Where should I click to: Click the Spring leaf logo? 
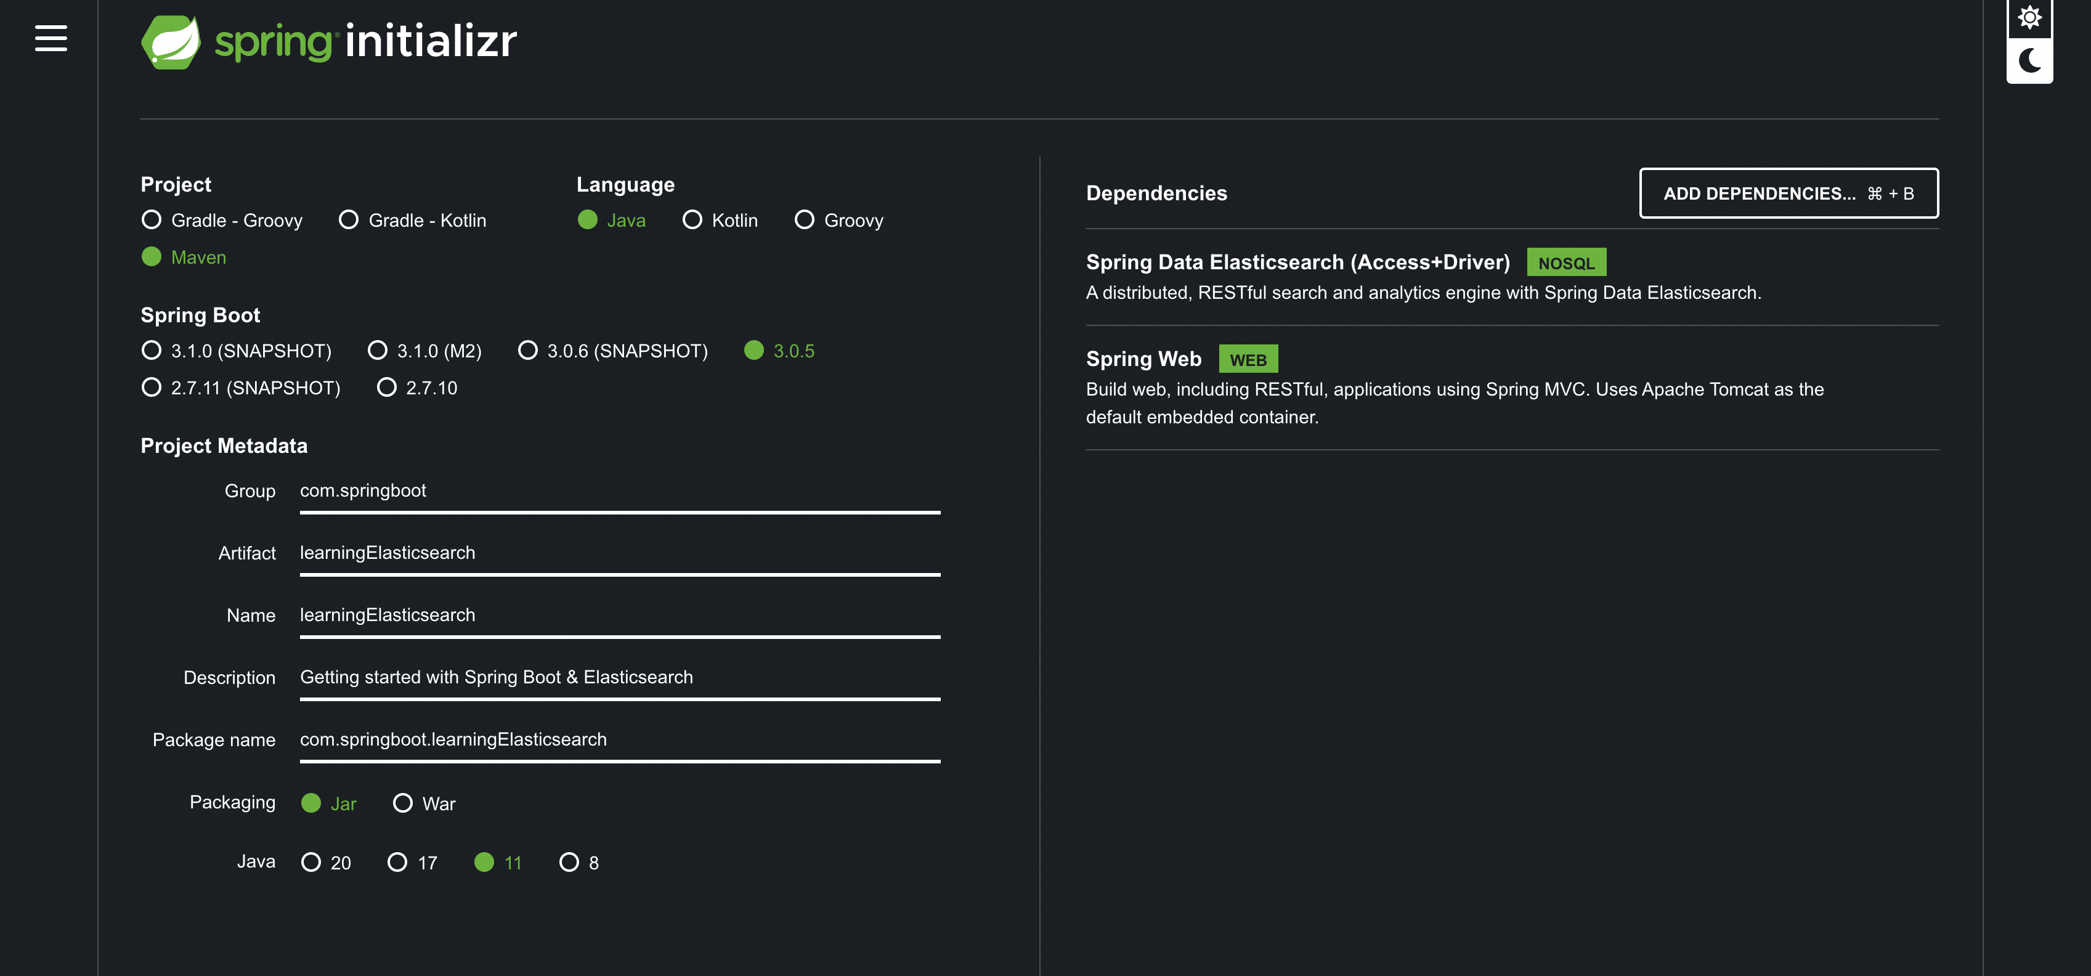click(x=171, y=41)
